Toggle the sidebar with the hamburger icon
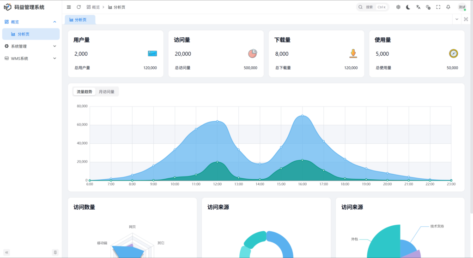This screenshot has width=473, height=258. 69,7
